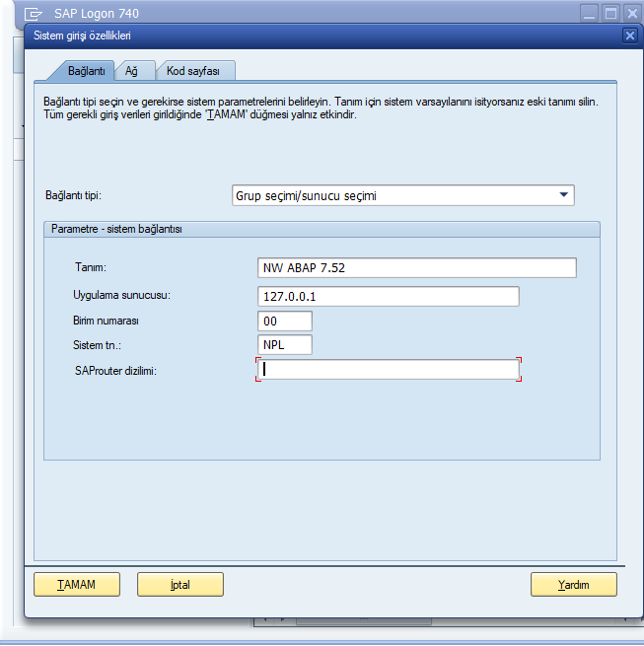Image resolution: width=644 pixels, height=646 pixels.
Task: Click the Tanım input field
Action: [416, 268]
